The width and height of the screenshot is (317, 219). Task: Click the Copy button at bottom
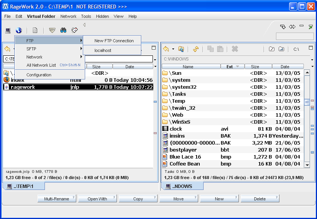[x=138, y=199]
